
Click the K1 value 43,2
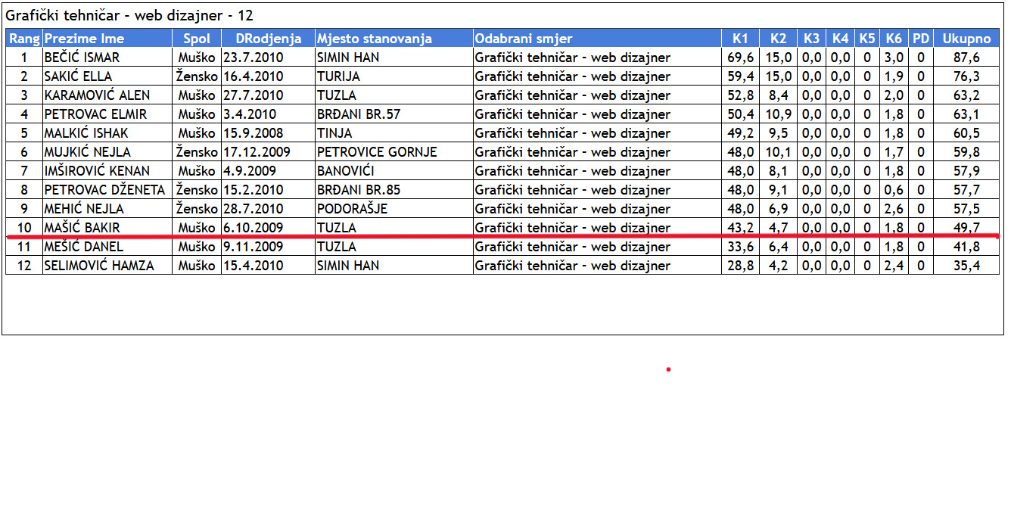740,228
